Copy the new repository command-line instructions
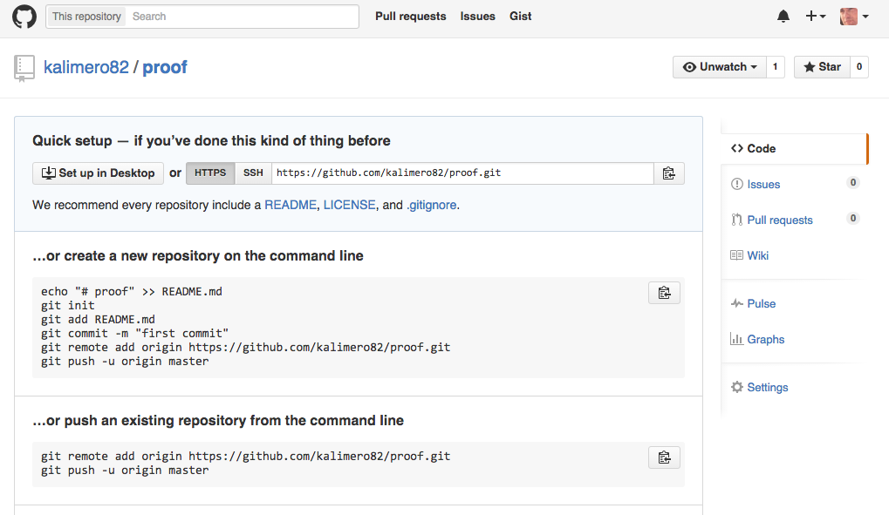Image resolution: width=889 pixels, height=515 pixels. coord(664,292)
